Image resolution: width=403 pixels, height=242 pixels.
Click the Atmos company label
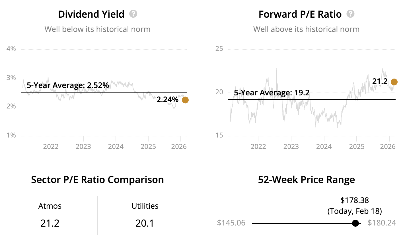[x=50, y=206]
